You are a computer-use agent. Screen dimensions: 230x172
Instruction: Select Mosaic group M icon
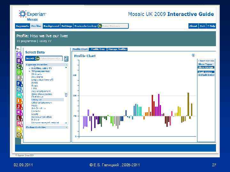(x=19, y=124)
